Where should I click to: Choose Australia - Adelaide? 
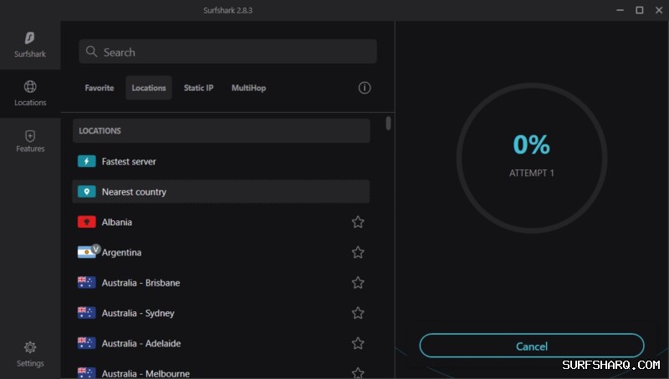pos(221,343)
